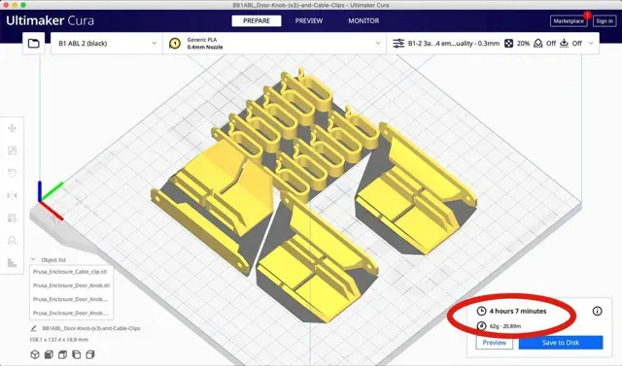
Task: Collapse the Object list chevron
Action: [33, 259]
